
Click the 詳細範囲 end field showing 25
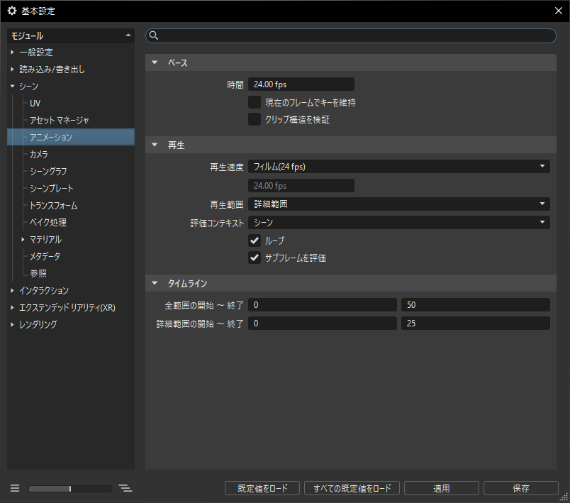476,324
